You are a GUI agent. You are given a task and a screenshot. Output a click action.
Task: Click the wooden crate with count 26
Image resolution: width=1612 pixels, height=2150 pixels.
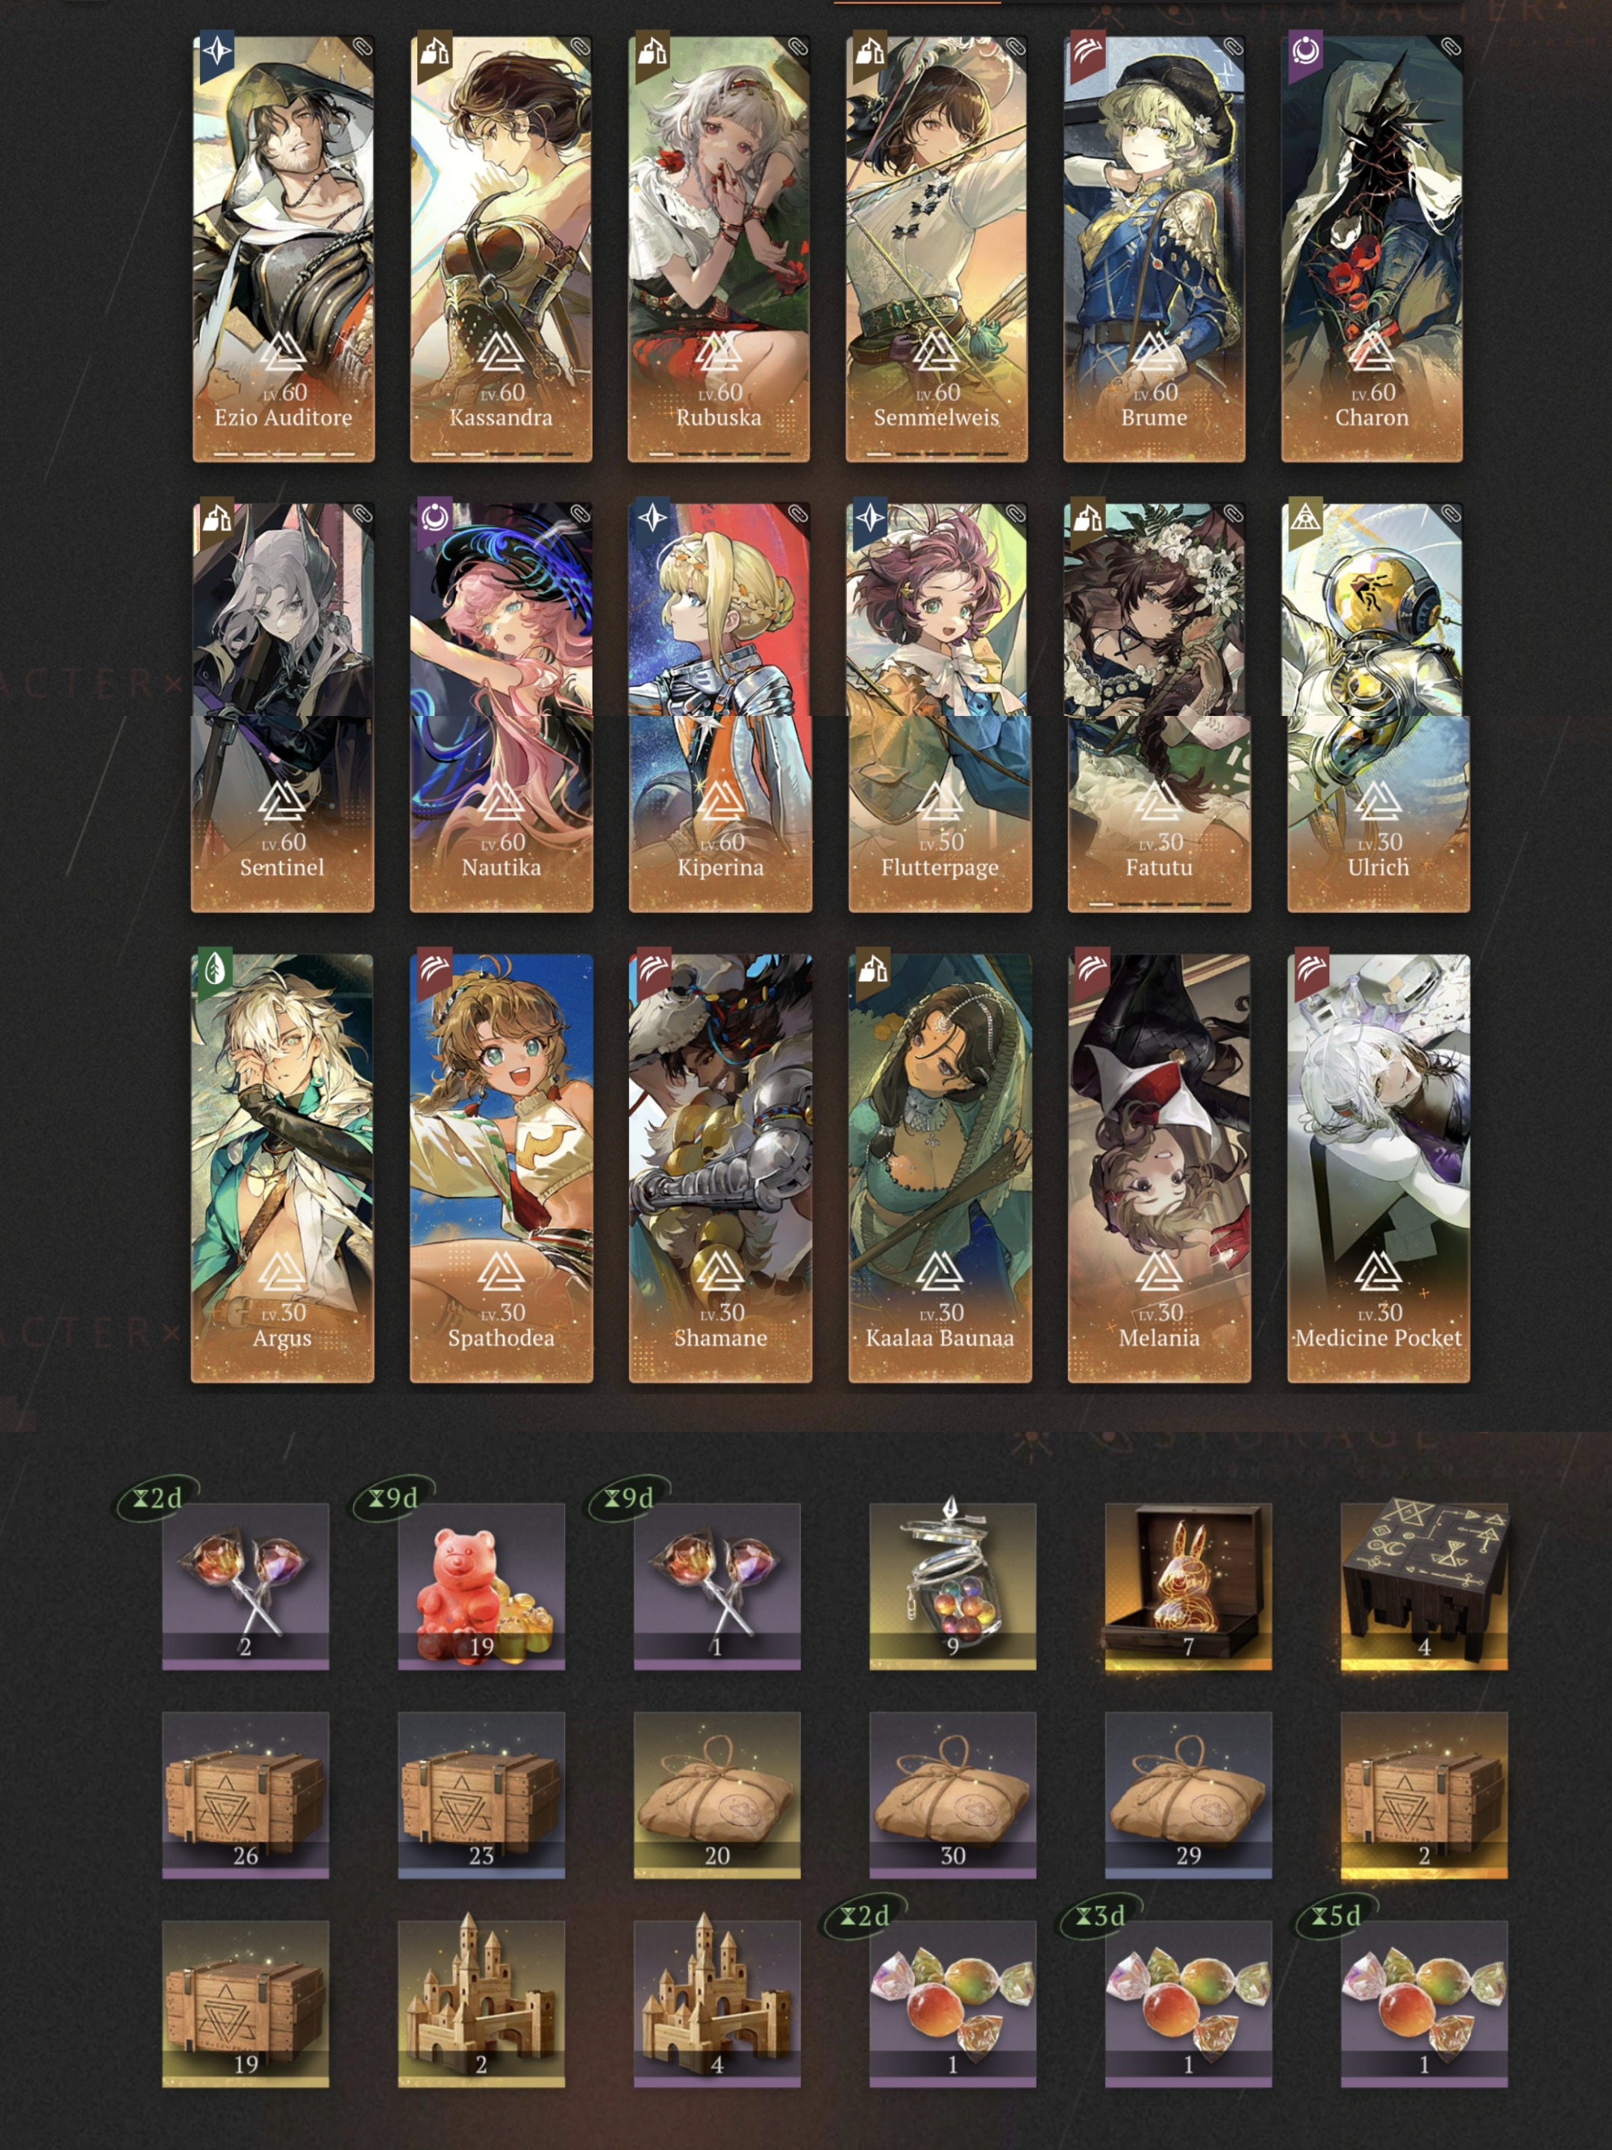tap(245, 1794)
